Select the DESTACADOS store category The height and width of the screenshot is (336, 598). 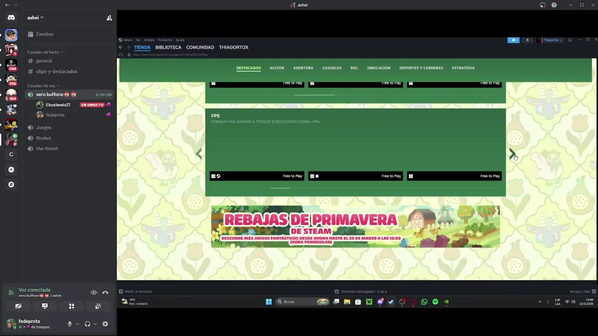tap(249, 68)
